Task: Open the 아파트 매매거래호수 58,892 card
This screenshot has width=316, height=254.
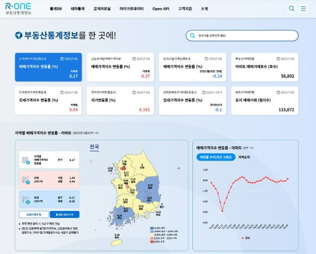Action: coord(265,67)
